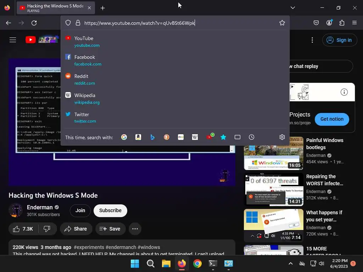The image size is (363, 272).
Task: Open a new tab with plus button
Action: (103, 8)
